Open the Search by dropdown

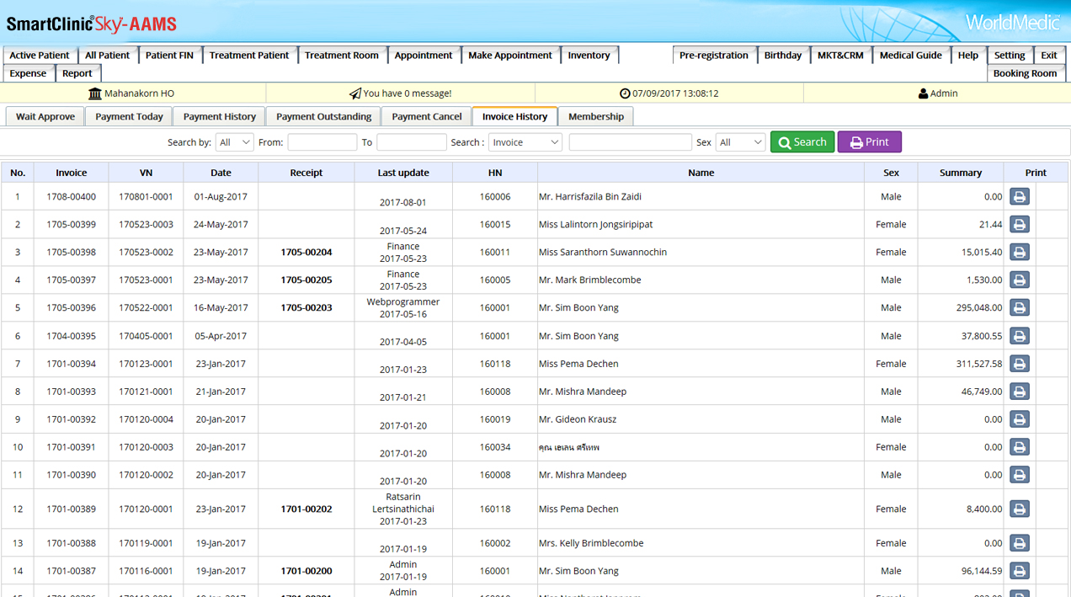234,142
